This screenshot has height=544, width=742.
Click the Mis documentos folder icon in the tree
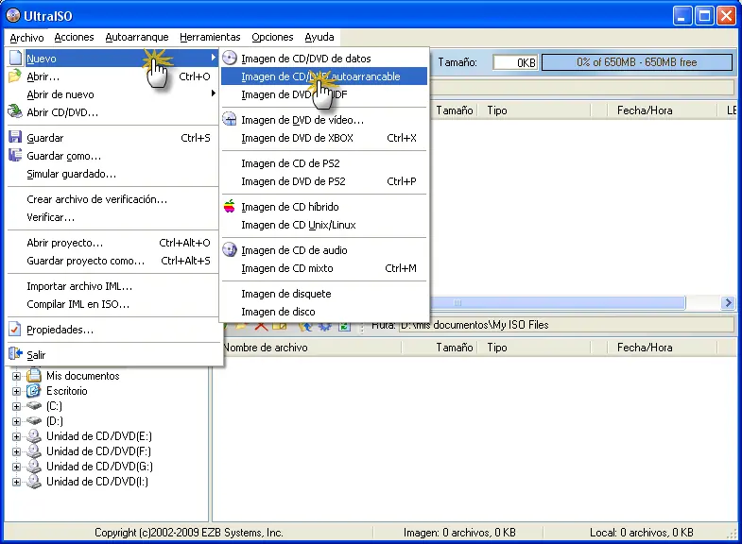tap(34, 376)
